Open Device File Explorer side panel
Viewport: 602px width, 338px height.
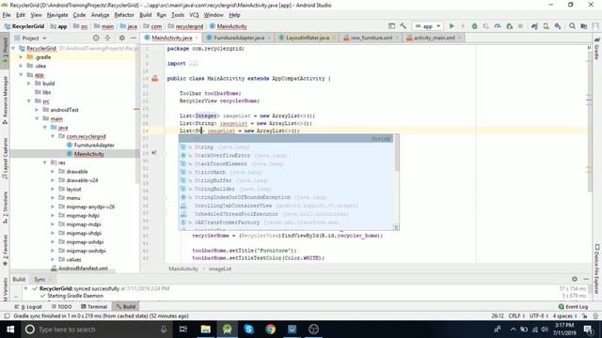pos(597,269)
